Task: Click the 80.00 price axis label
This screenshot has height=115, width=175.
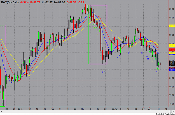Action: [172, 87]
